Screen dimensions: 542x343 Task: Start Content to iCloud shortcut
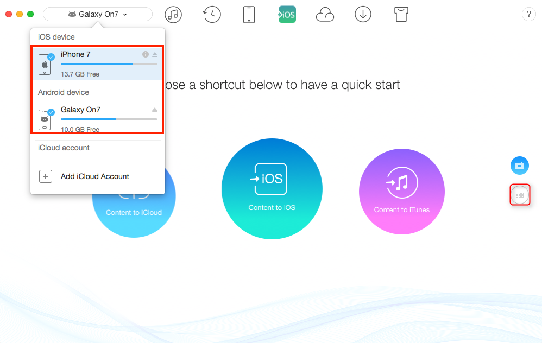[x=134, y=212]
